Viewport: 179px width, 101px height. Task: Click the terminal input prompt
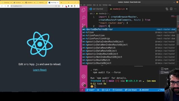coord(95,87)
